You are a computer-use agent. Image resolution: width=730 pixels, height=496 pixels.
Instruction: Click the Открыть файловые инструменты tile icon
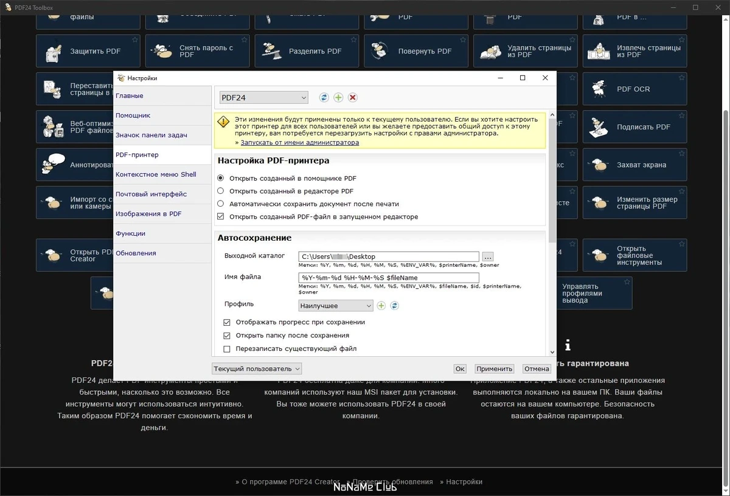600,255
